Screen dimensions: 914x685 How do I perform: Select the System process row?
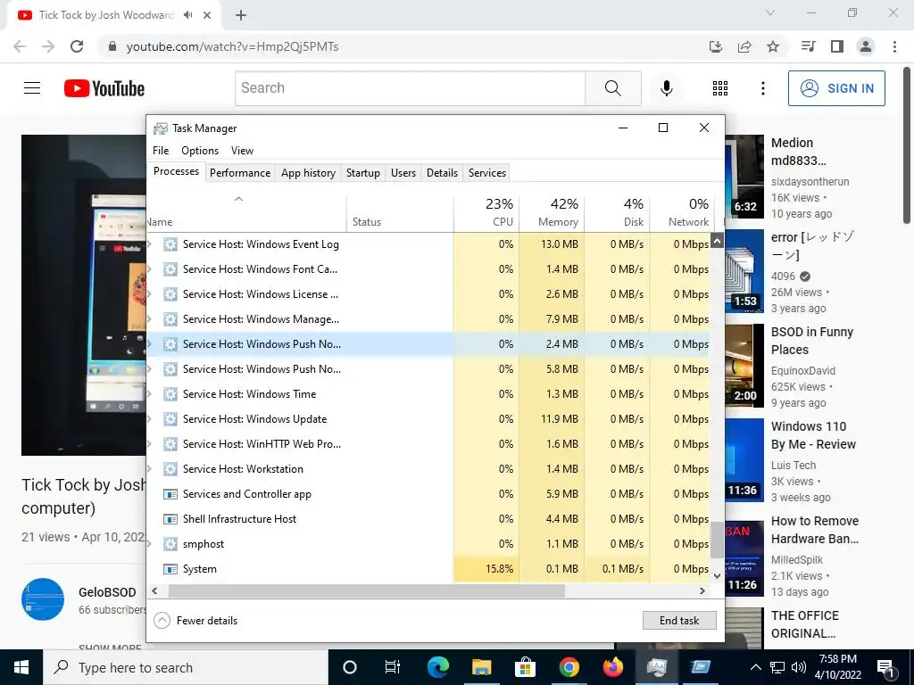[428, 569]
